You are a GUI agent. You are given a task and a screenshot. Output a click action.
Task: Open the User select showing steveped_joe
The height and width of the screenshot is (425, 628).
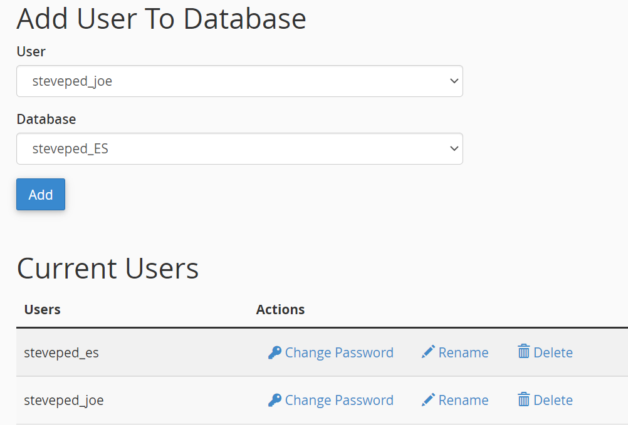[238, 81]
